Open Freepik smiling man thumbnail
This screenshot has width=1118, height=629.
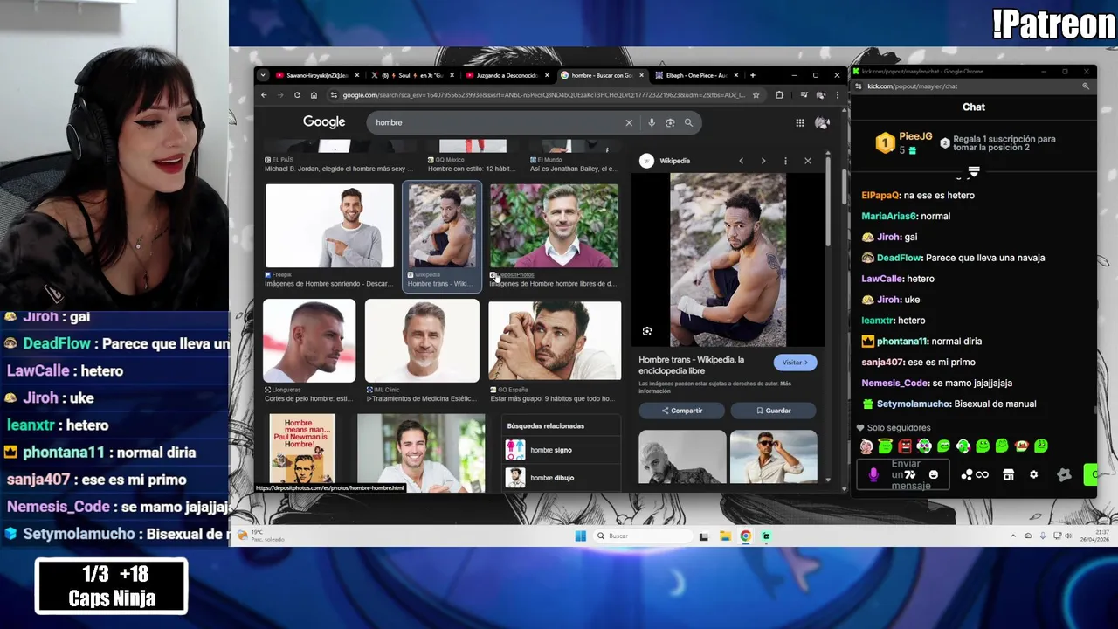click(330, 225)
